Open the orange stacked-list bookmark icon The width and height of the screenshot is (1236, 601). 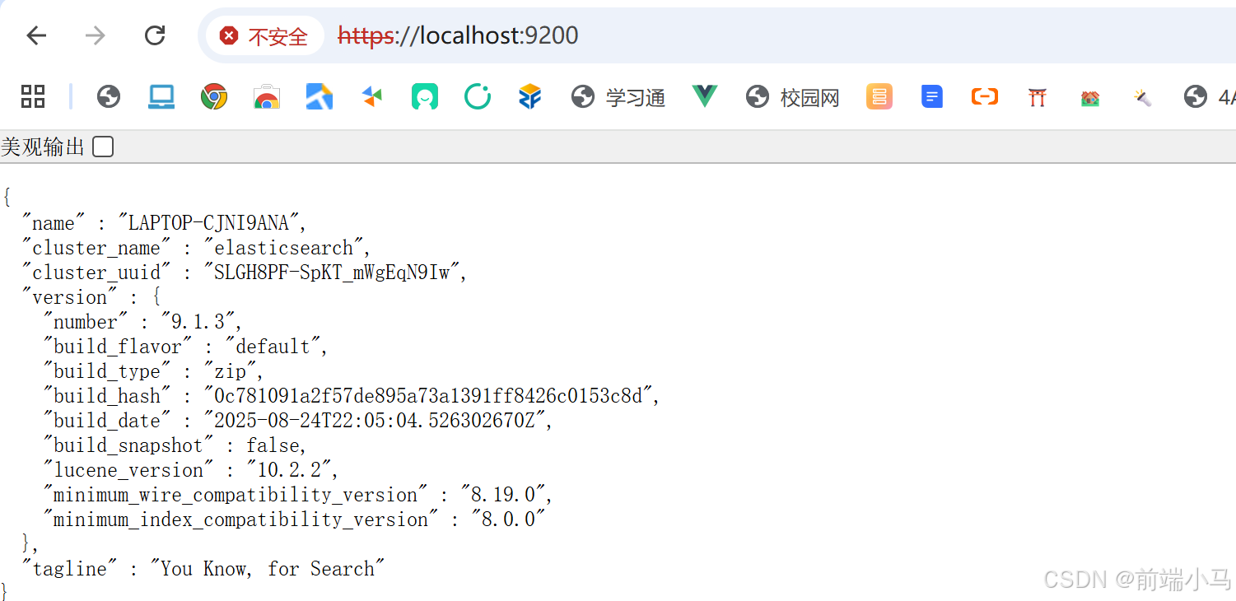(x=879, y=97)
